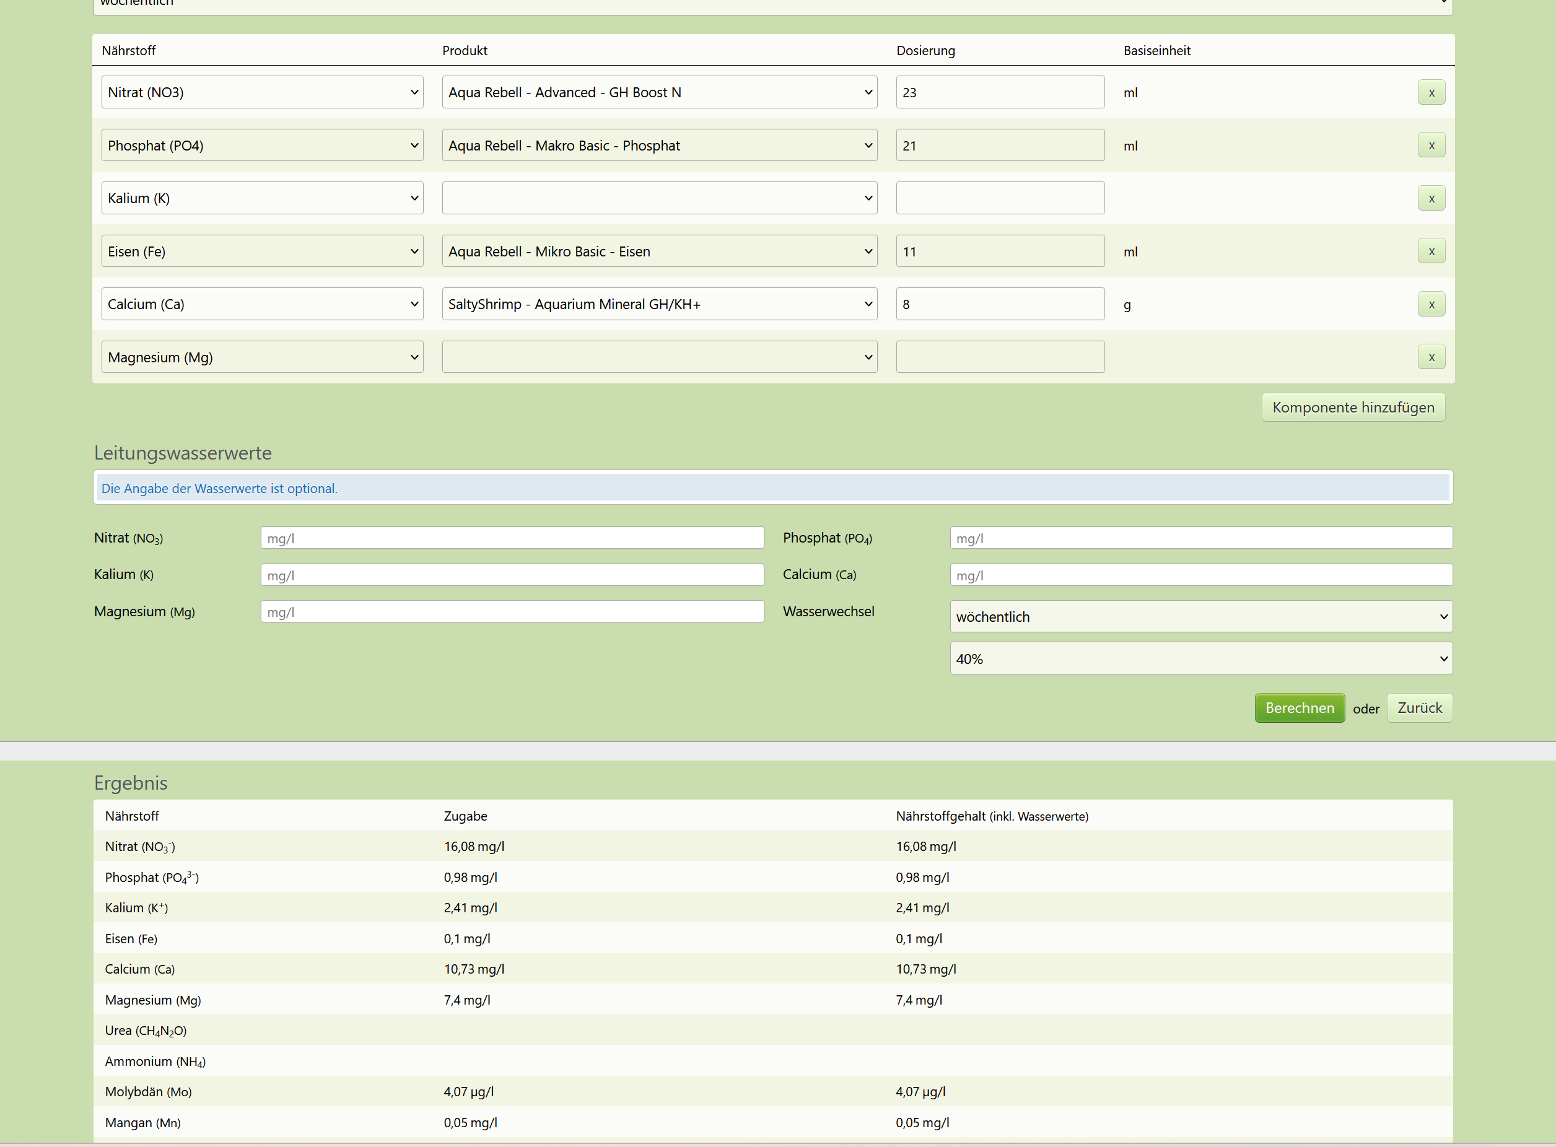
Task: Expand the empty Kalium product dropdown
Action: click(x=659, y=199)
